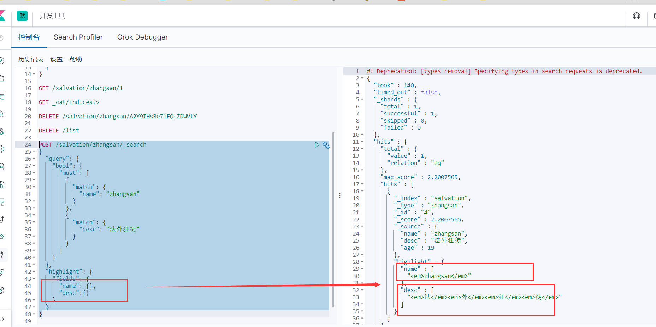Collapse the query block at editor line 26
Screen dimensions: 656x327
34,159
